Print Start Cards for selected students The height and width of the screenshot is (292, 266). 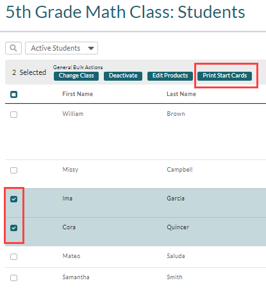(224, 76)
